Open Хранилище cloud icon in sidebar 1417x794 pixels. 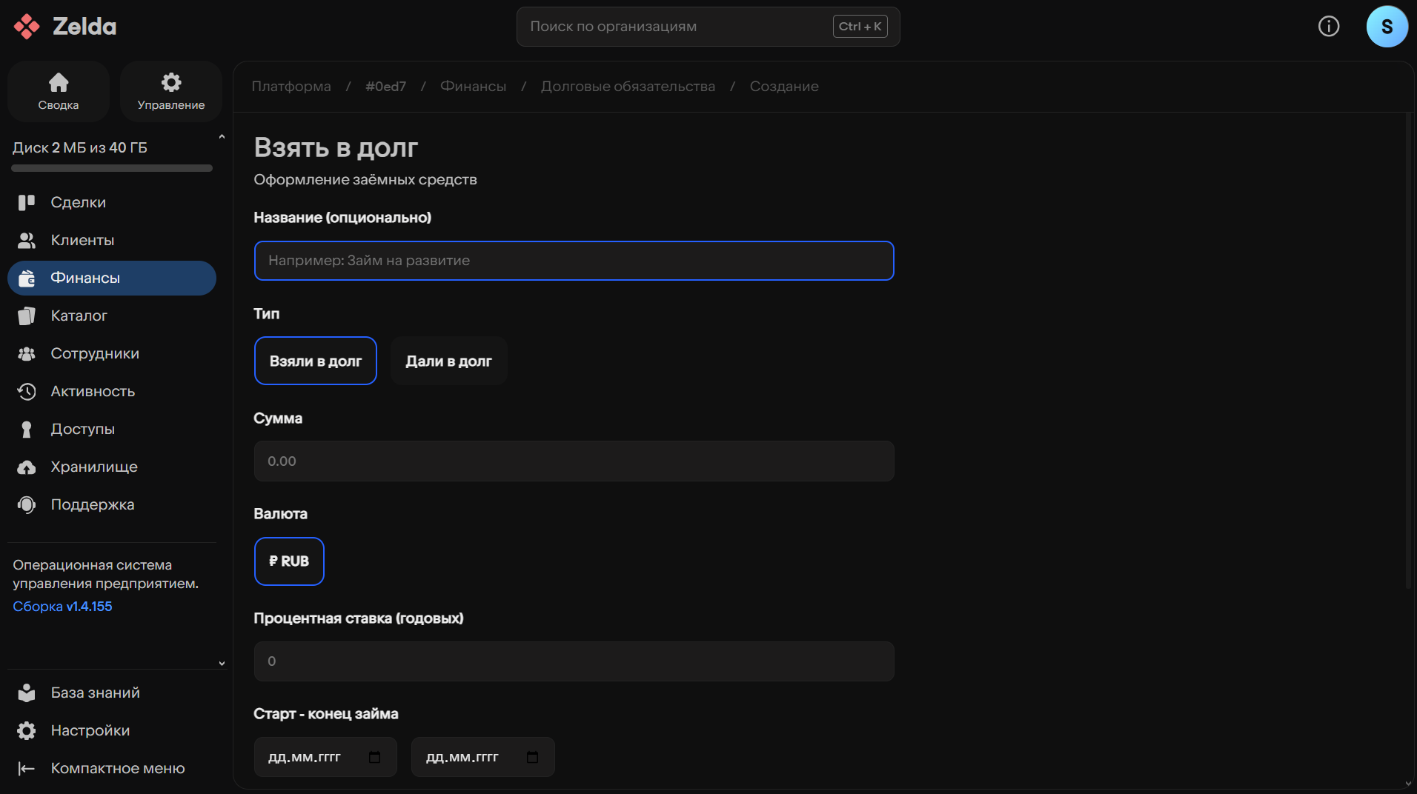pos(27,467)
